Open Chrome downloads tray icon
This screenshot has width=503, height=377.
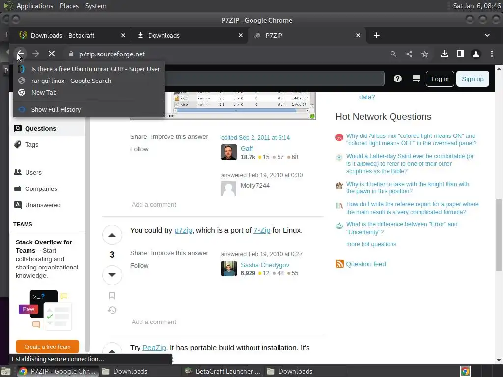pyautogui.click(x=444, y=54)
